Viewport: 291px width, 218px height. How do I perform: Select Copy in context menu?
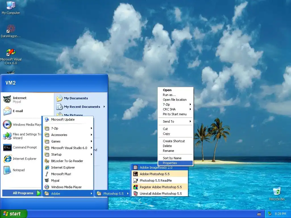coord(175,134)
